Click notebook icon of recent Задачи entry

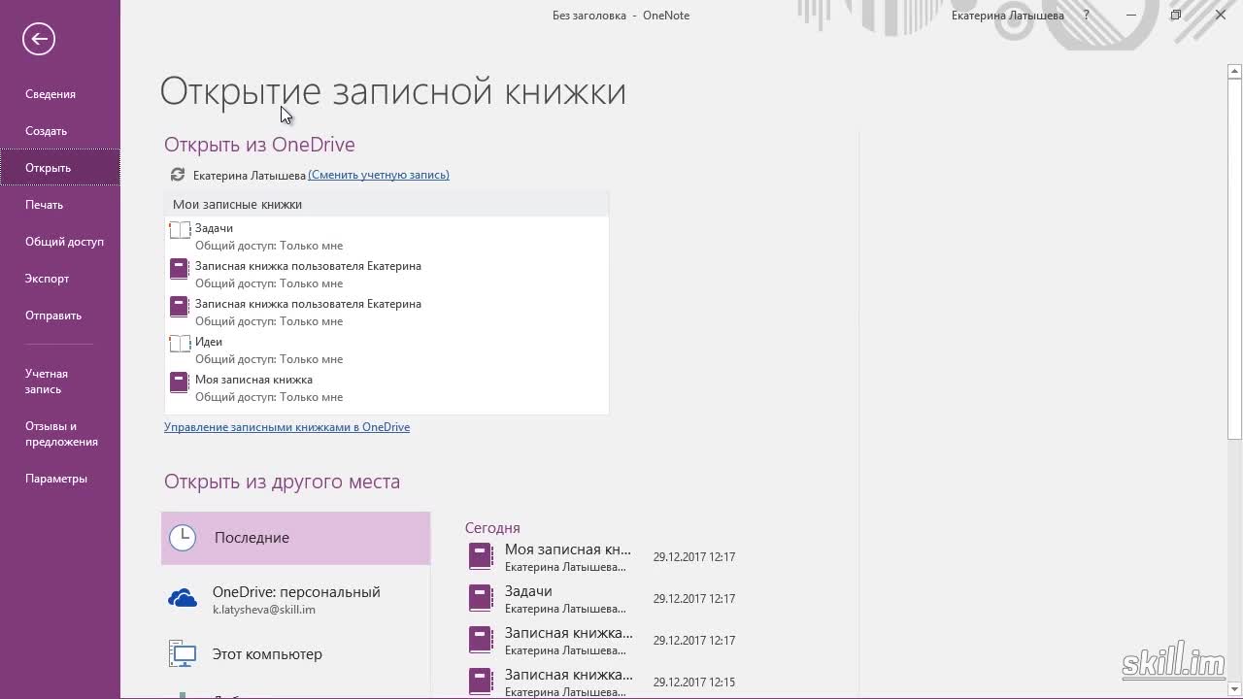(x=481, y=598)
